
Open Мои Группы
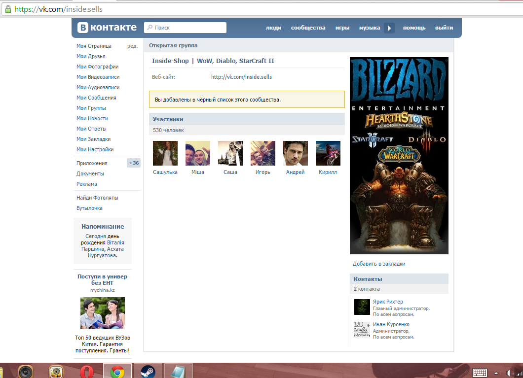(91, 108)
